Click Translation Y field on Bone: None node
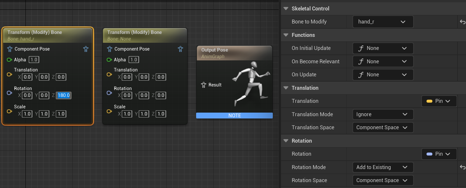The height and width of the screenshot is (188, 466). coord(144,77)
